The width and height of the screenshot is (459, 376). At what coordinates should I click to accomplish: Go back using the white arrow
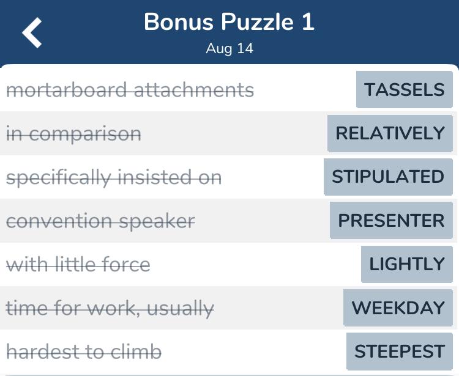point(32,32)
